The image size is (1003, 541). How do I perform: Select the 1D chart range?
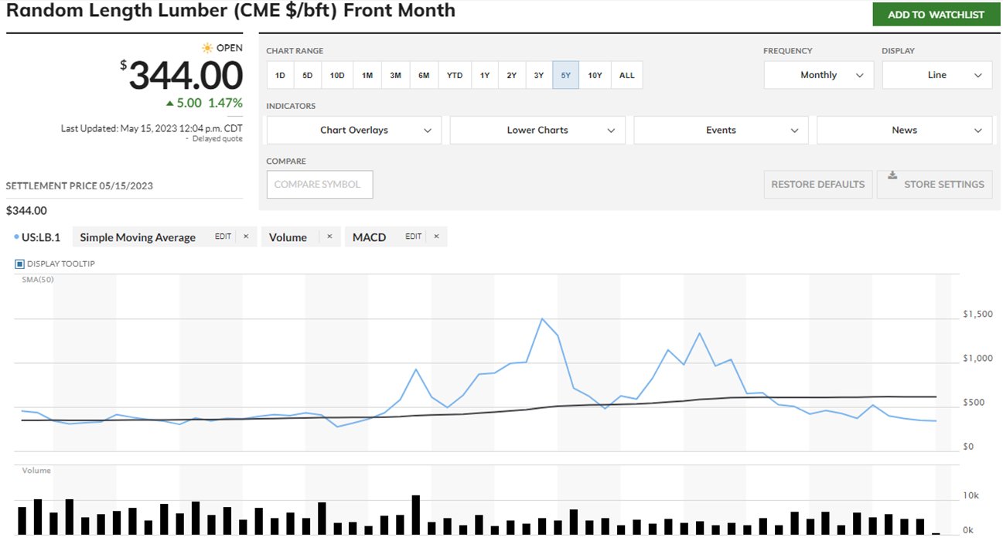point(280,75)
